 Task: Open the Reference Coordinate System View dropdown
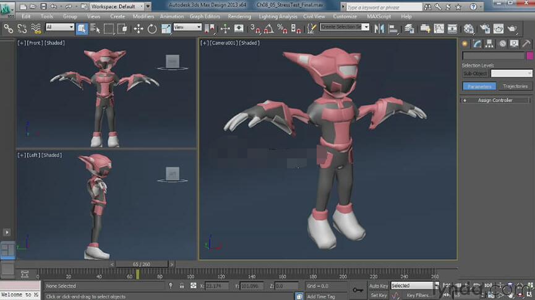click(x=187, y=27)
